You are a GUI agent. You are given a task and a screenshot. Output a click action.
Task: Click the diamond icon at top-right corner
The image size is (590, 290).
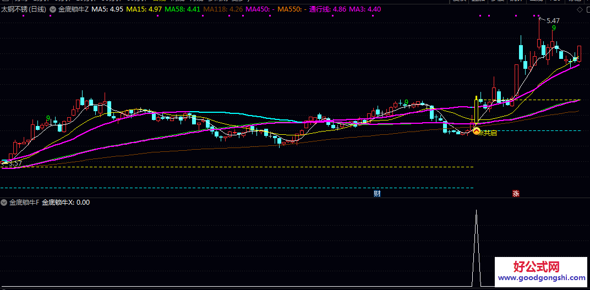coord(579,9)
